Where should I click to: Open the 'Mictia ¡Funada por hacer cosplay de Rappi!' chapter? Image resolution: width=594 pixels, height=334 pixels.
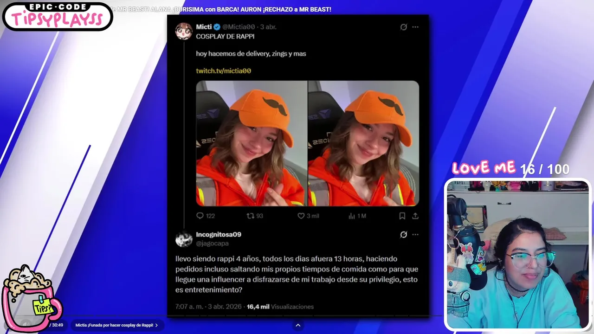tap(114, 325)
